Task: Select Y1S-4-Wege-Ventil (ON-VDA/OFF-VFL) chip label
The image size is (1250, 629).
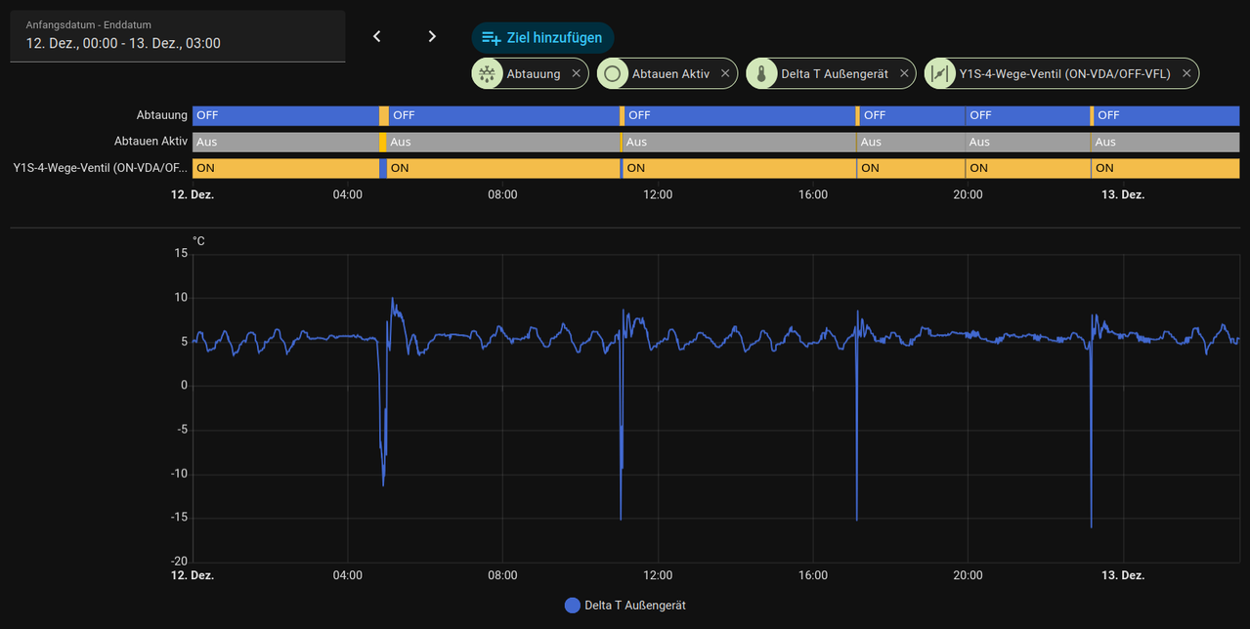Action: click(x=1065, y=73)
